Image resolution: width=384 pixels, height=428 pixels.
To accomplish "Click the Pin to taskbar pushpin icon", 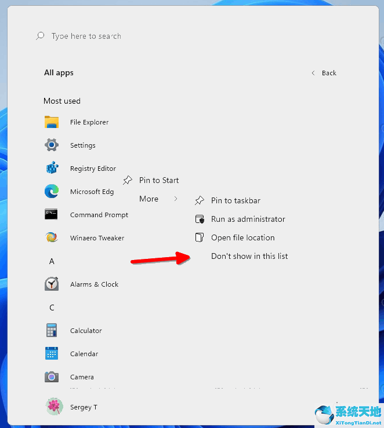I will [200, 200].
